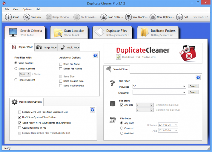The width and height of the screenshot is (212, 152).
Task: Check Count Hardlinks in File
Action: point(20,128)
